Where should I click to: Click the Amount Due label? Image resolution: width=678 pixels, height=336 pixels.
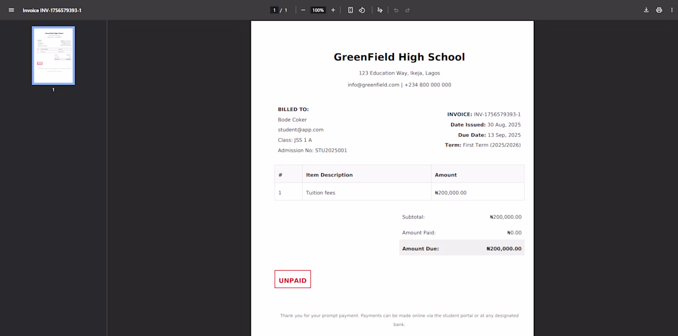(420, 248)
